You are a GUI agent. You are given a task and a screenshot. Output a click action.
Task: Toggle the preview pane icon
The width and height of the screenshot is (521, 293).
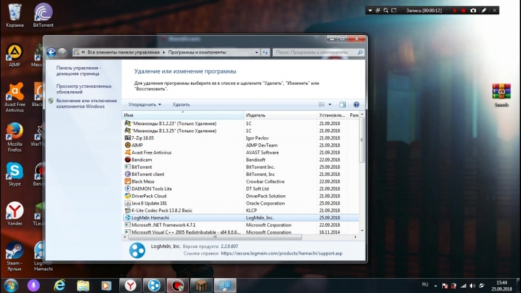[343, 104]
